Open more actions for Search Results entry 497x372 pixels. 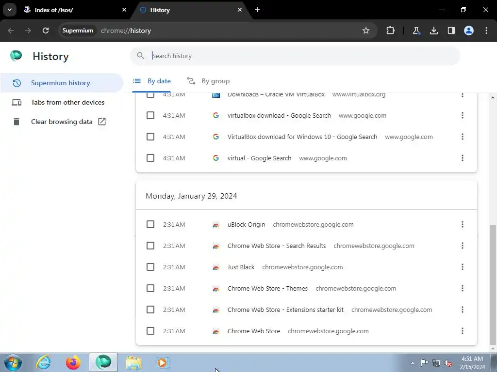(x=463, y=246)
